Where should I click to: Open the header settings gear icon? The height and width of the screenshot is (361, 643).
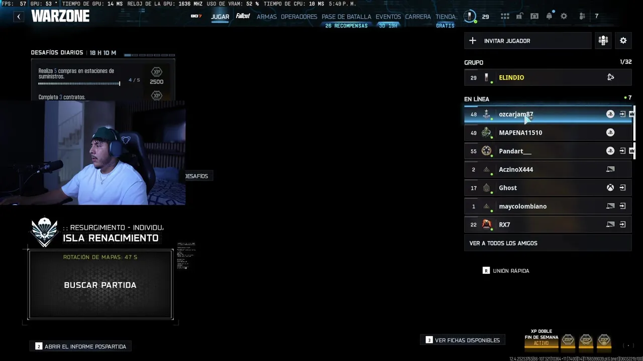click(x=564, y=17)
